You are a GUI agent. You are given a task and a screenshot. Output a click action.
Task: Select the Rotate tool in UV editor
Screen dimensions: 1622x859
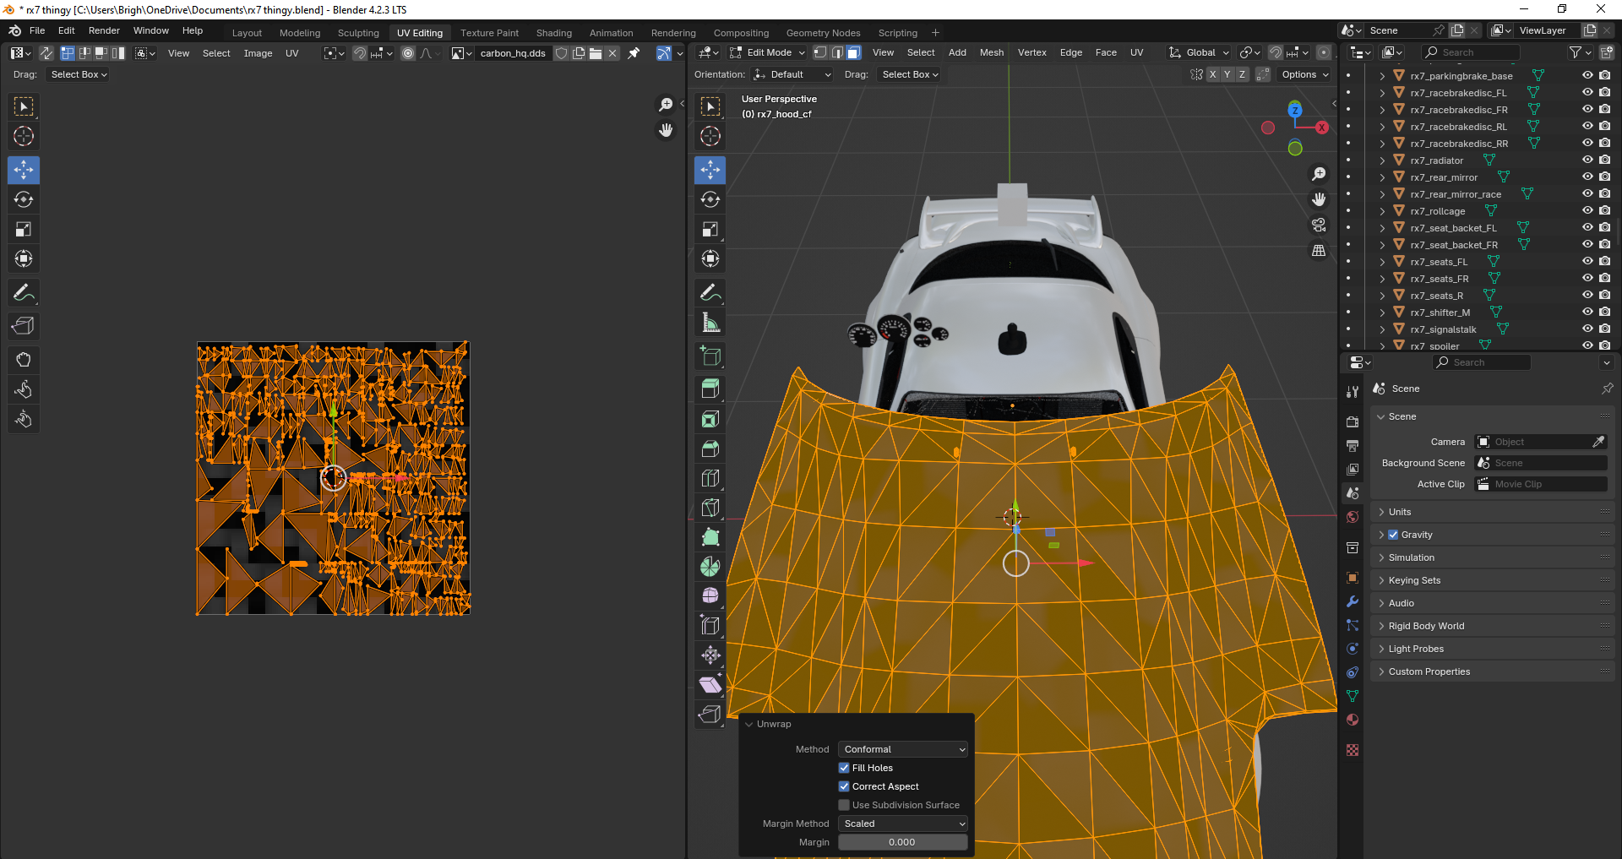click(24, 199)
